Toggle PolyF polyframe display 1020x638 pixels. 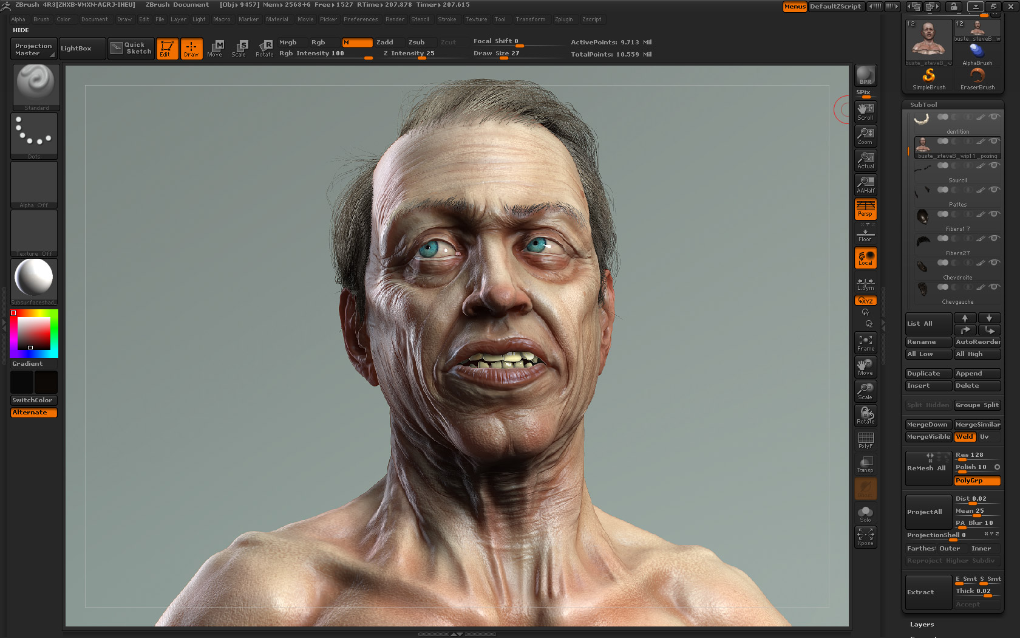tap(865, 440)
